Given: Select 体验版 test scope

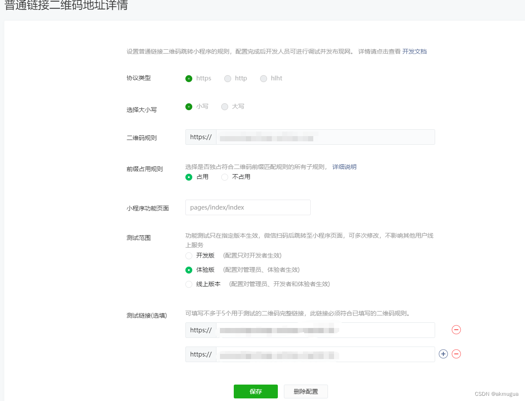Looking at the screenshot, I should pyautogui.click(x=189, y=270).
